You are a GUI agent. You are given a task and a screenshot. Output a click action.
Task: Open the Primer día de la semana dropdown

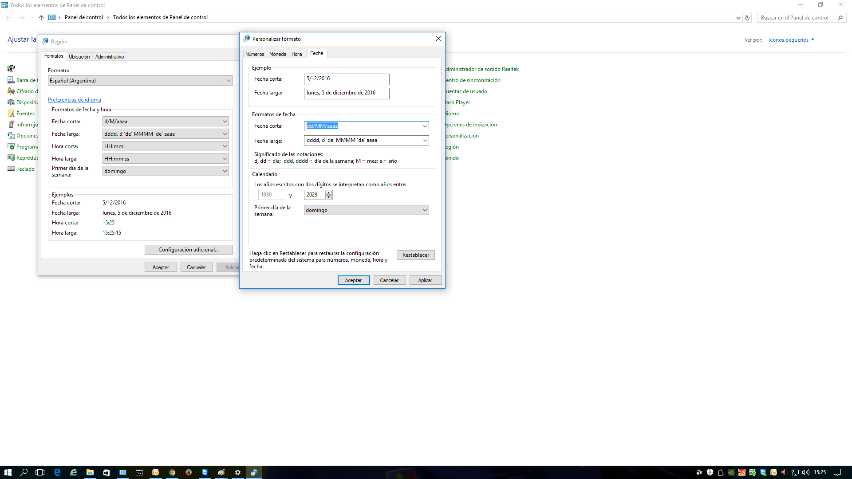[425, 210]
